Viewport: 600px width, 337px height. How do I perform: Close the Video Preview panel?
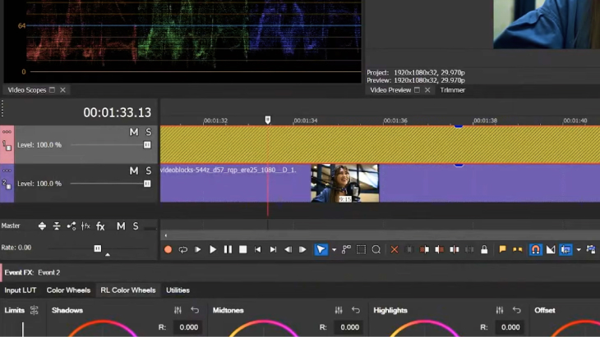point(427,90)
